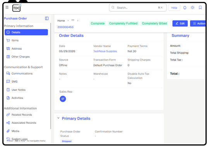The width and height of the screenshot is (209, 149).
Task: Collapse the Primary Details section
Action: point(58,118)
